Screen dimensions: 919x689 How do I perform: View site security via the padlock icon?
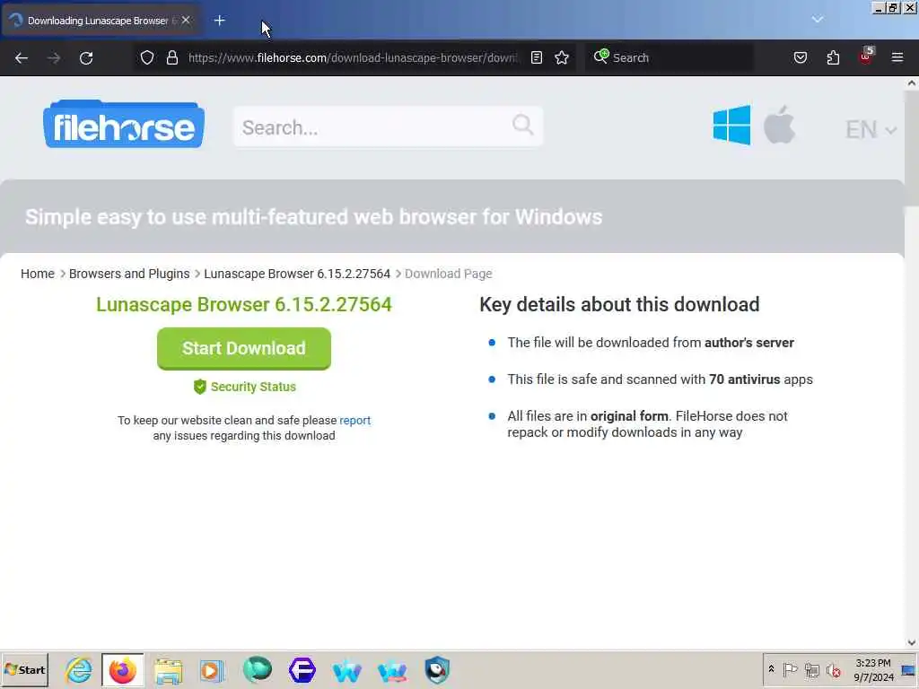tap(171, 57)
